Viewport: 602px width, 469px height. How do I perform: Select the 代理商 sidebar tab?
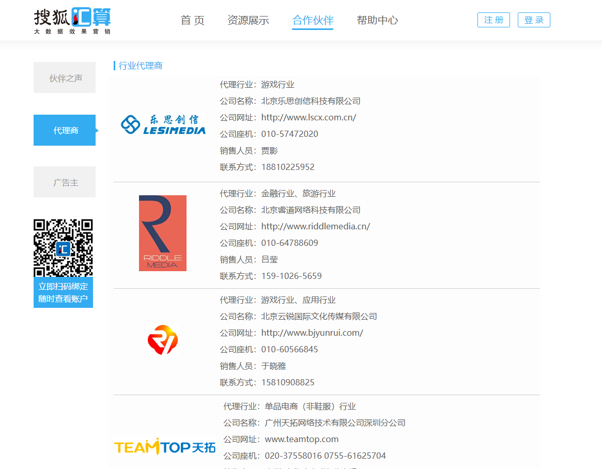click(65, 130)
